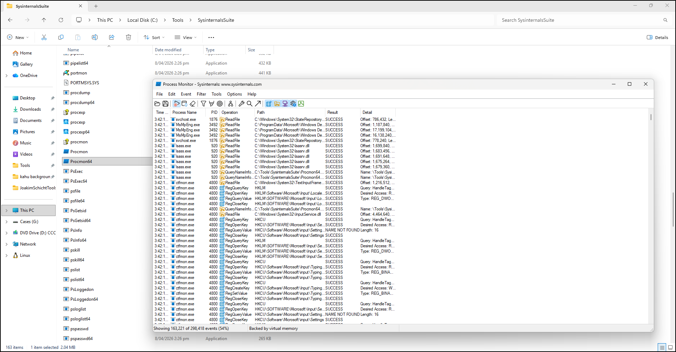
Task: Sort events by Operation column
Action: pyautogui.click(x=237, y=112)
